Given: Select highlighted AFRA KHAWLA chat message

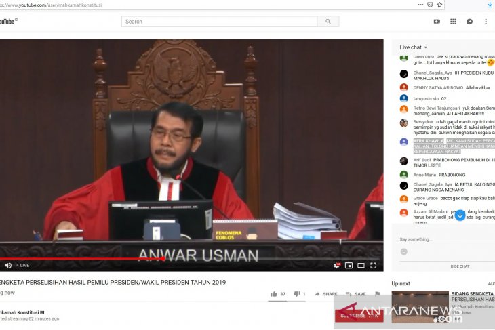Looking at the screenshot, I should tap(454, 146).
